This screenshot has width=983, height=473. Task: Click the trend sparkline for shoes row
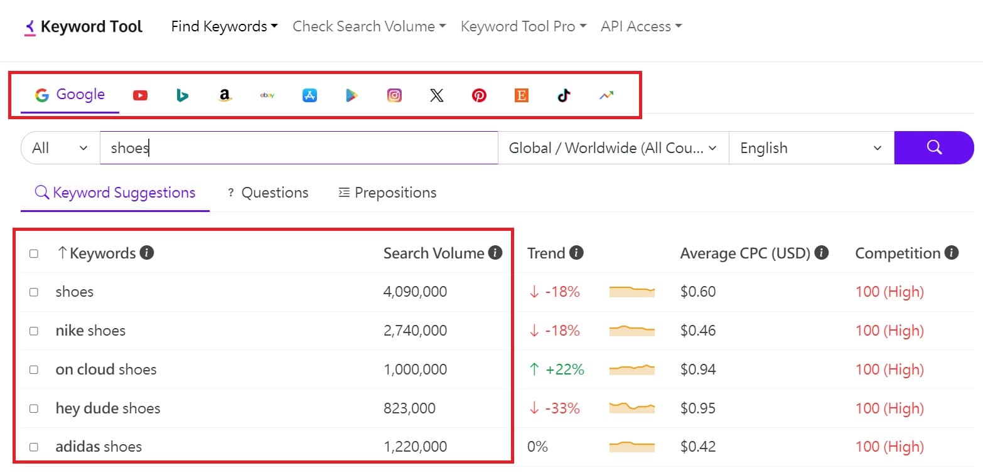tap(632, 292)
